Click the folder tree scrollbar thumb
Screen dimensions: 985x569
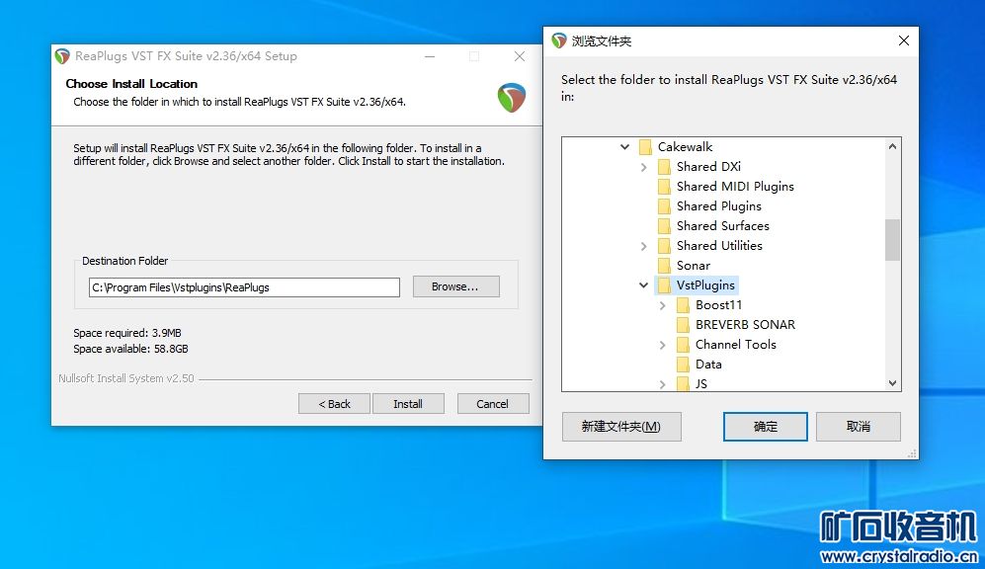coord(893,239)
